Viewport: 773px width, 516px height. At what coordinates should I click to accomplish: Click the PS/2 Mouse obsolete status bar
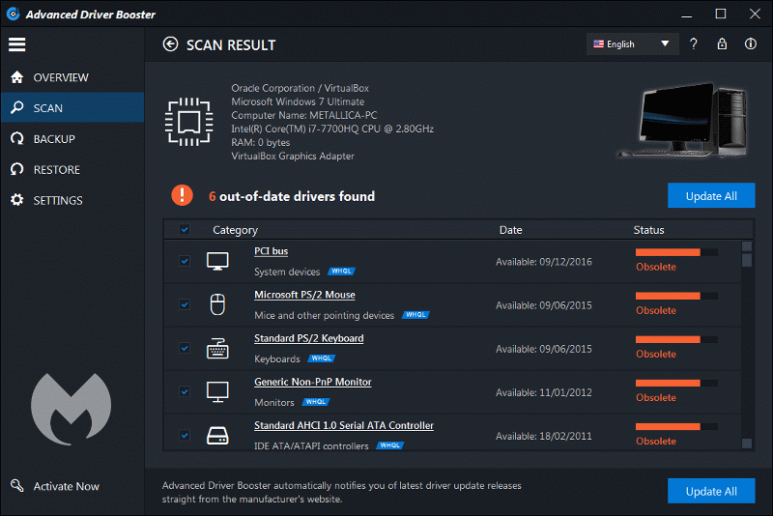pyautogui.click(x=676, y=296)
